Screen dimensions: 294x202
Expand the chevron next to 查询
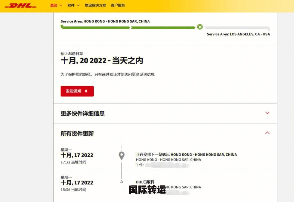point(61,5)
